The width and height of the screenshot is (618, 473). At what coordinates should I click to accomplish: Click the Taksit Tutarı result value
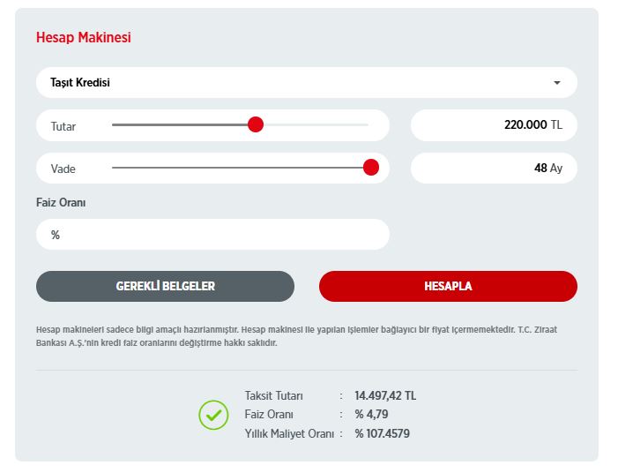click(x=385, y=395)
